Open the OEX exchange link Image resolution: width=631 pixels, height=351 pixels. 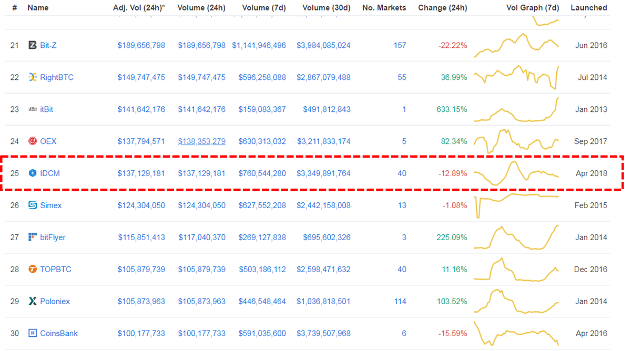(x=48, y=141)
